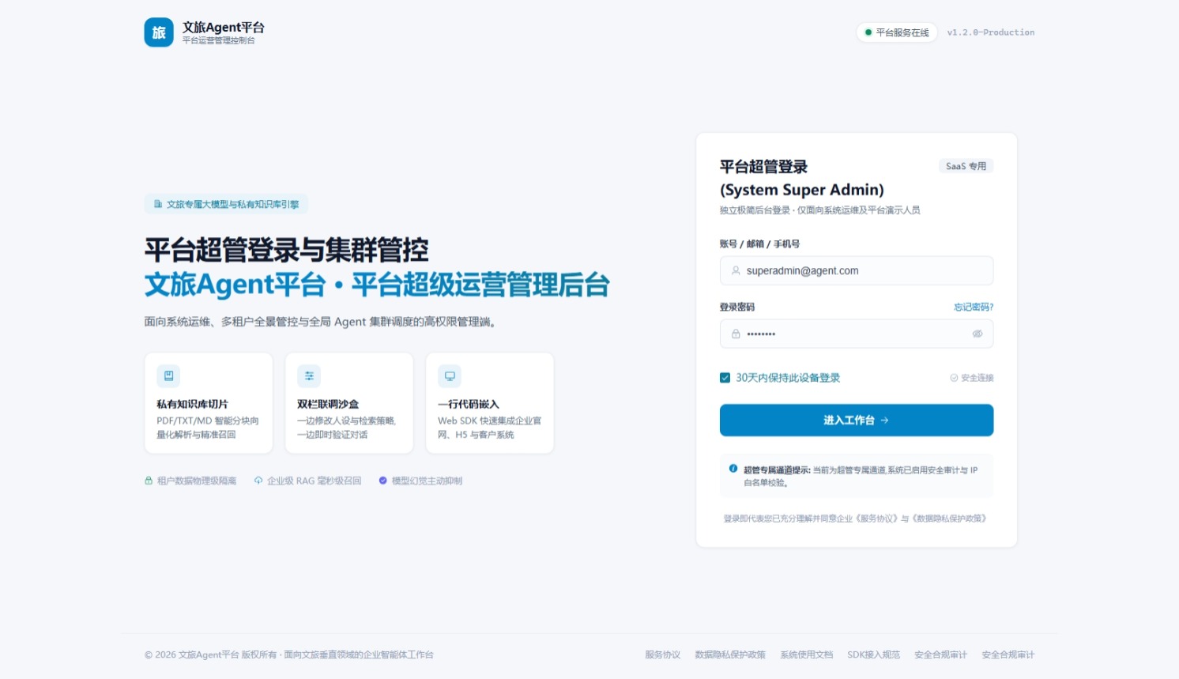Click the document icon in 文旅专属大模型 badge
Viewport: 1179px width, 679px height.
coord(158,204)
